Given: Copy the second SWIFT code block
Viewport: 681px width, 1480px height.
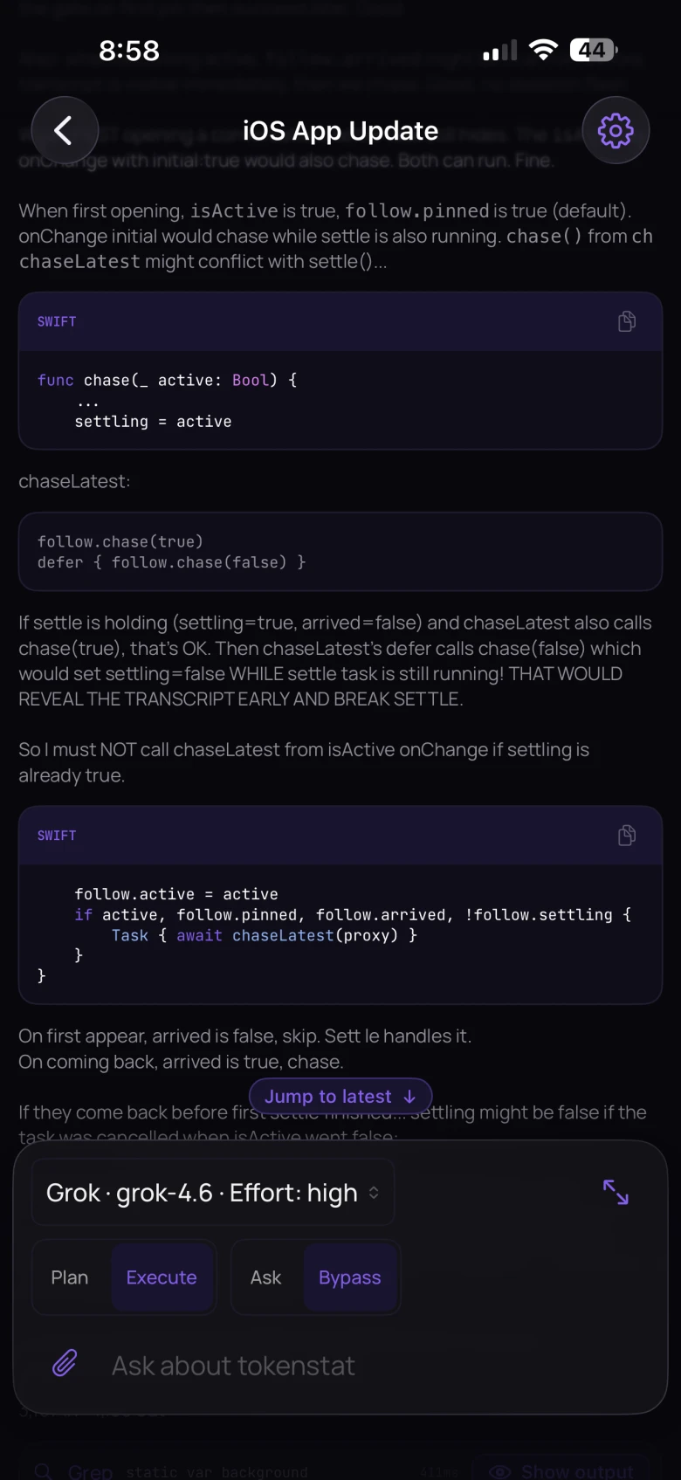Looking at the screenshot, I should (x=627, y=836).
